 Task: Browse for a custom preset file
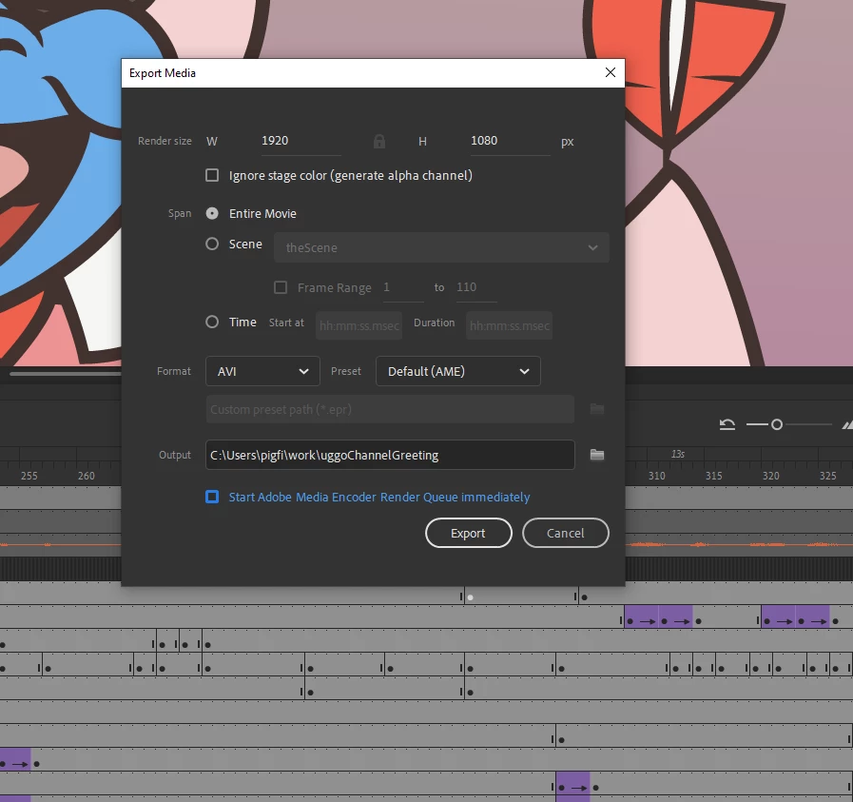[597, 409]
